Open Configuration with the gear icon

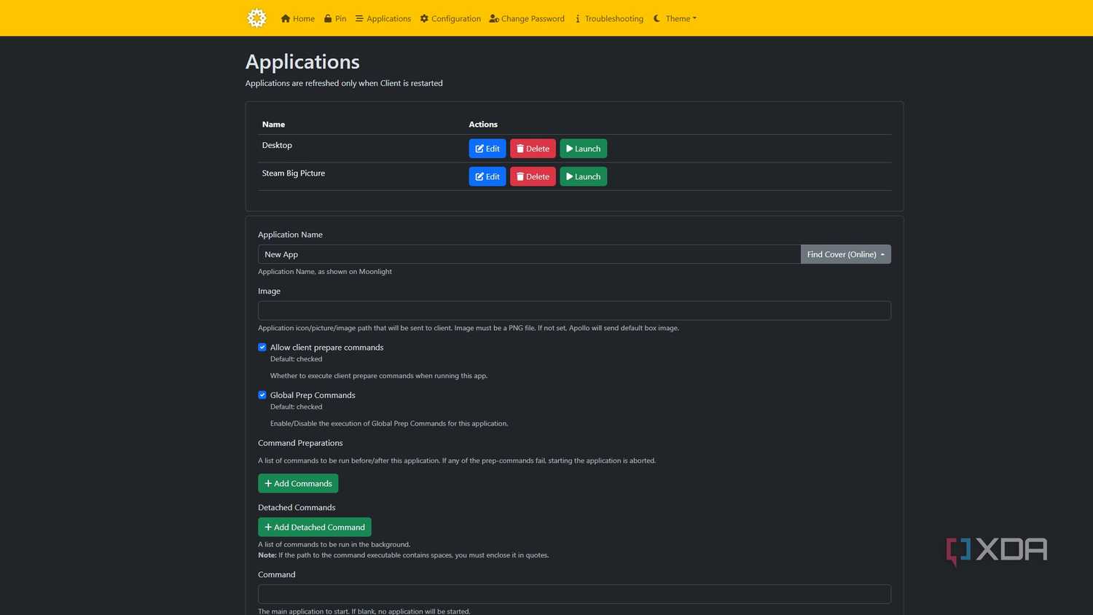(x=450, y=18)
